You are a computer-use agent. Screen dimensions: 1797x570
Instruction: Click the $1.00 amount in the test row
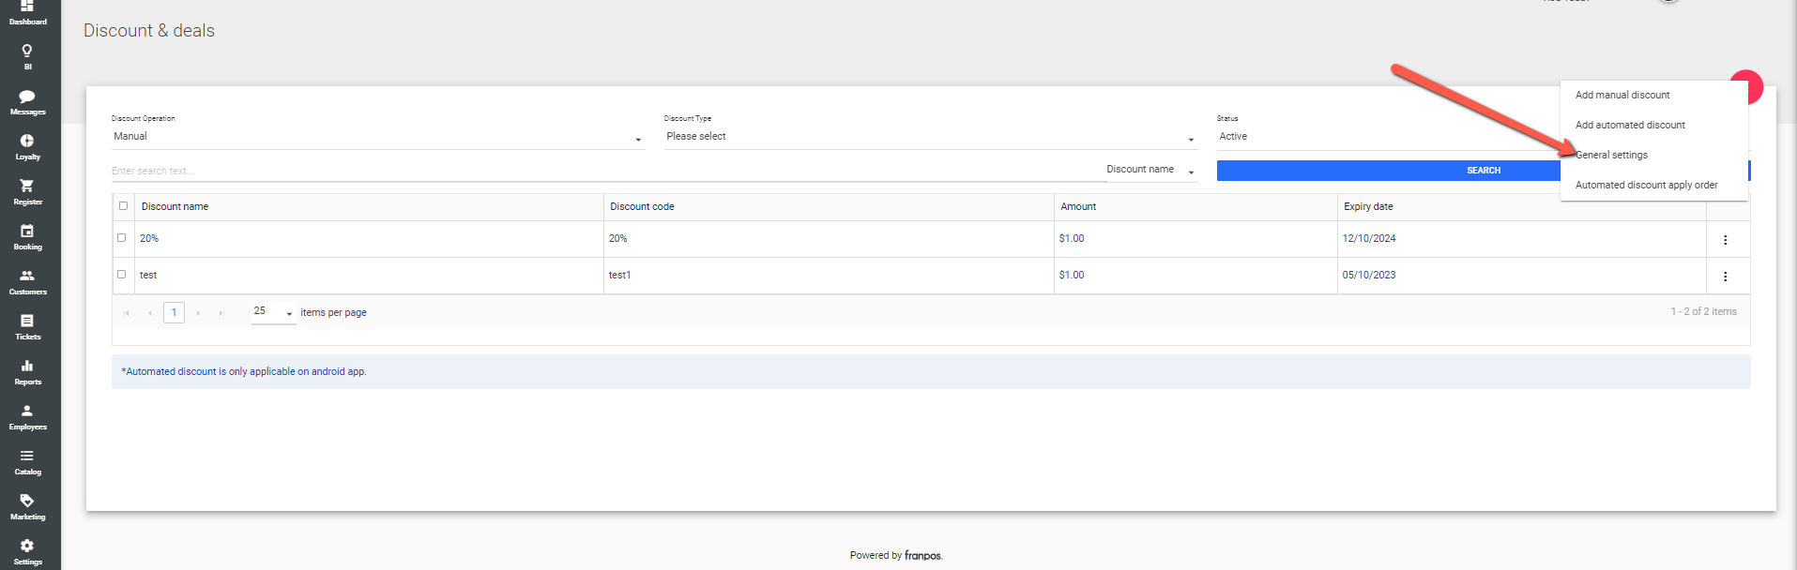coord(1072,276)
